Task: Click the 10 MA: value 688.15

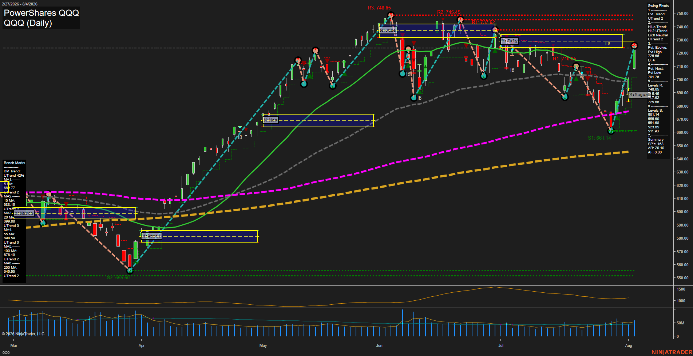Action: point(9,205)
